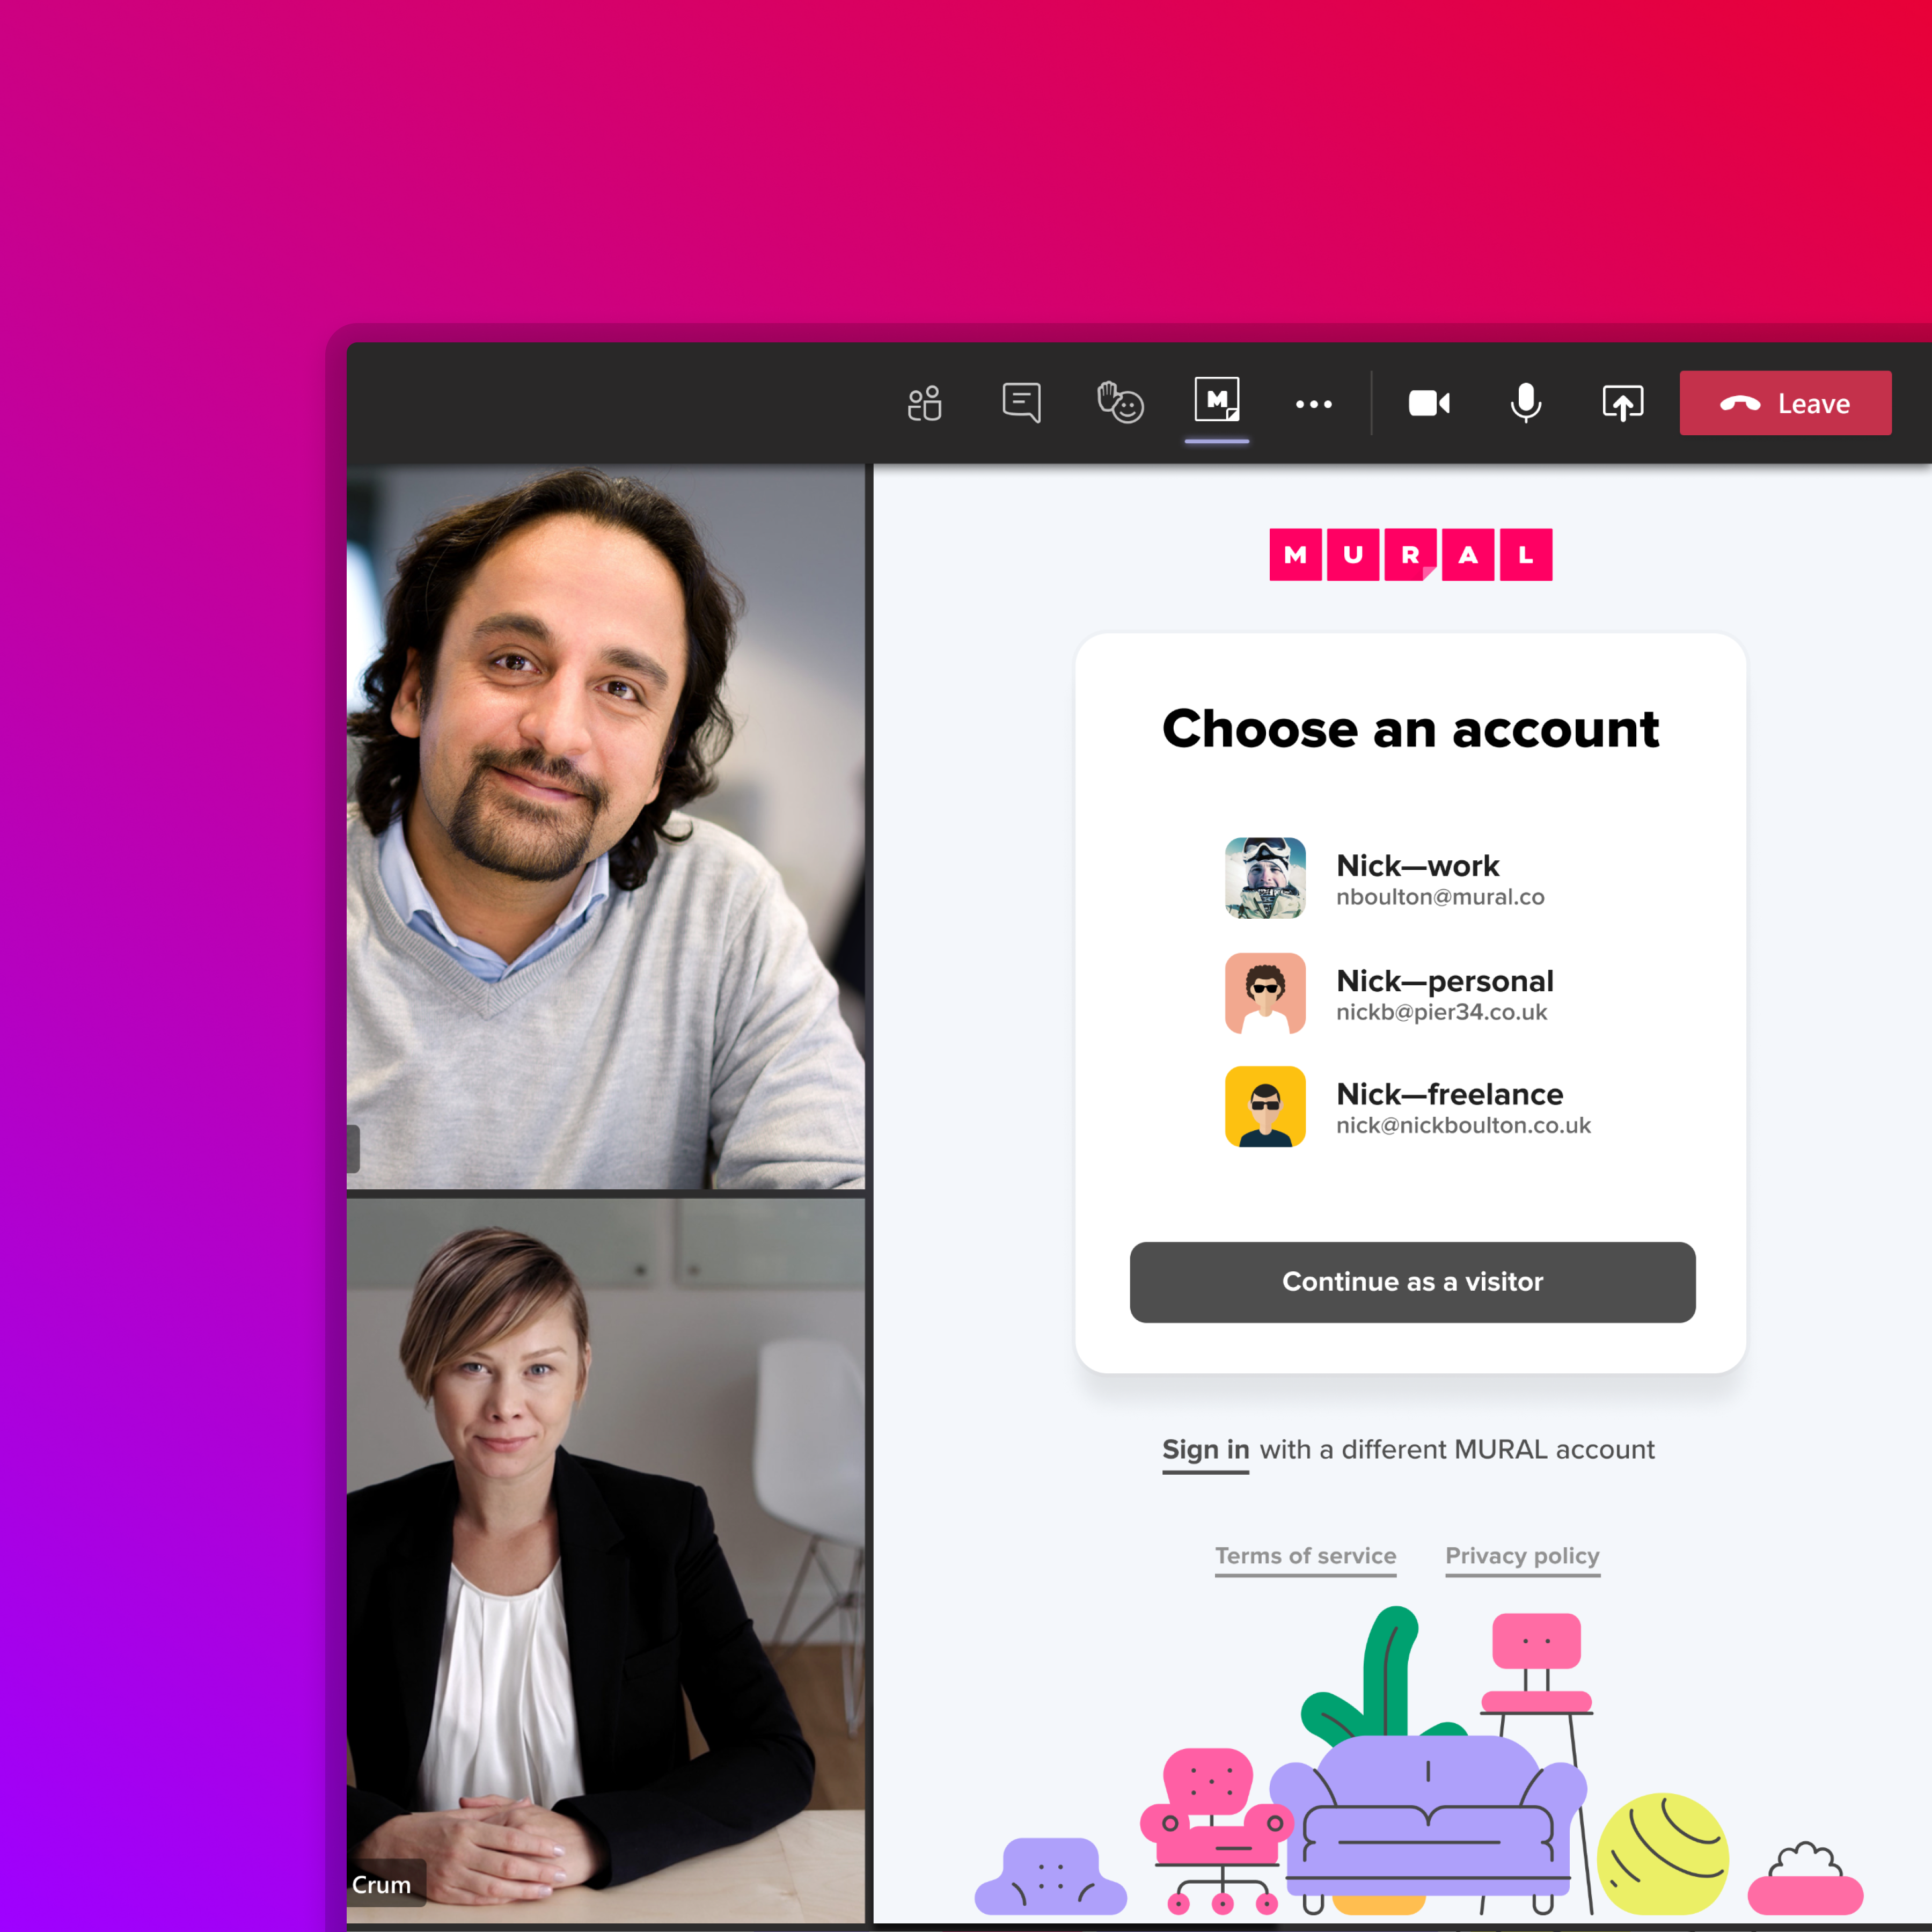This screenshot has width=1932, height=1932.
Task: Leave the meeting
Action: tap(1785, 403)
